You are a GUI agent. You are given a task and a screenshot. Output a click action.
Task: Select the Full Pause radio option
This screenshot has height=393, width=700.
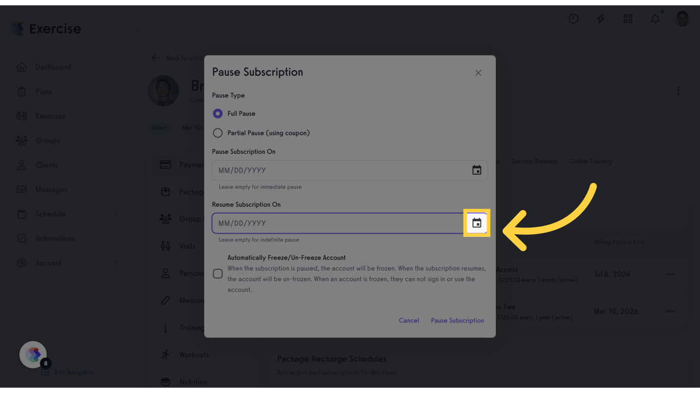pos(218,114)
